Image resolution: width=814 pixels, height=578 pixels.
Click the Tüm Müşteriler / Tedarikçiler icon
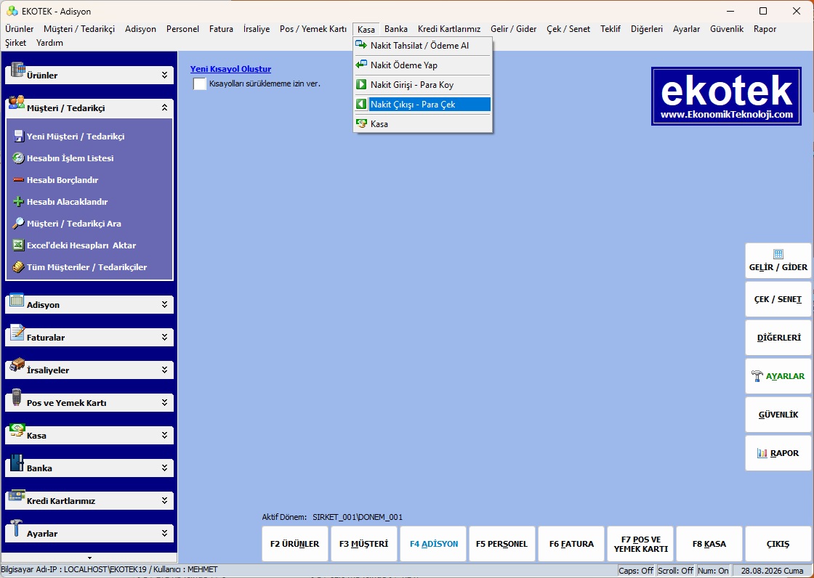click(x=19, y=267)
